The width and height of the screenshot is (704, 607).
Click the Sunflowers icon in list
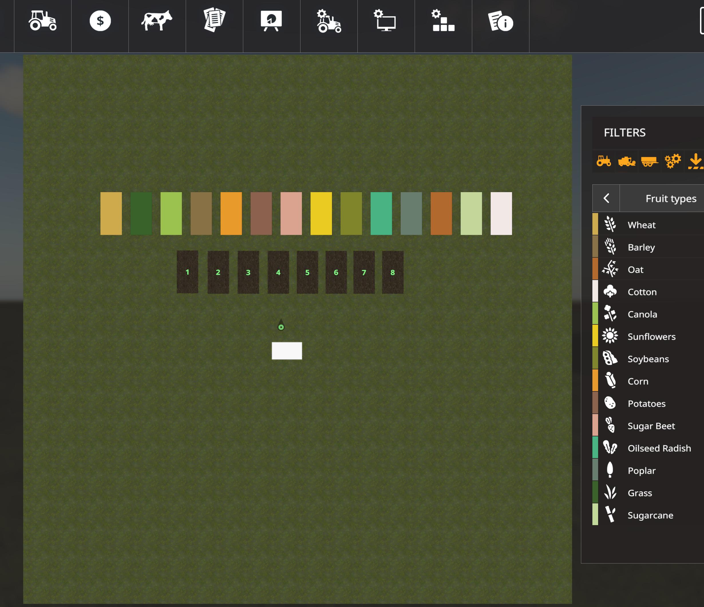tap(610, 336)
